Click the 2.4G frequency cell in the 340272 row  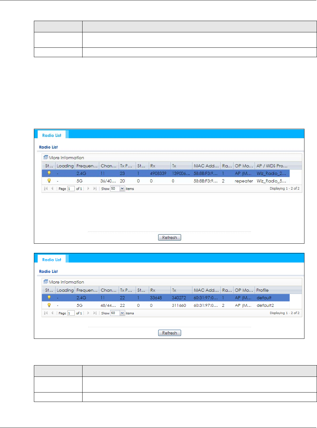coord(81,298)
